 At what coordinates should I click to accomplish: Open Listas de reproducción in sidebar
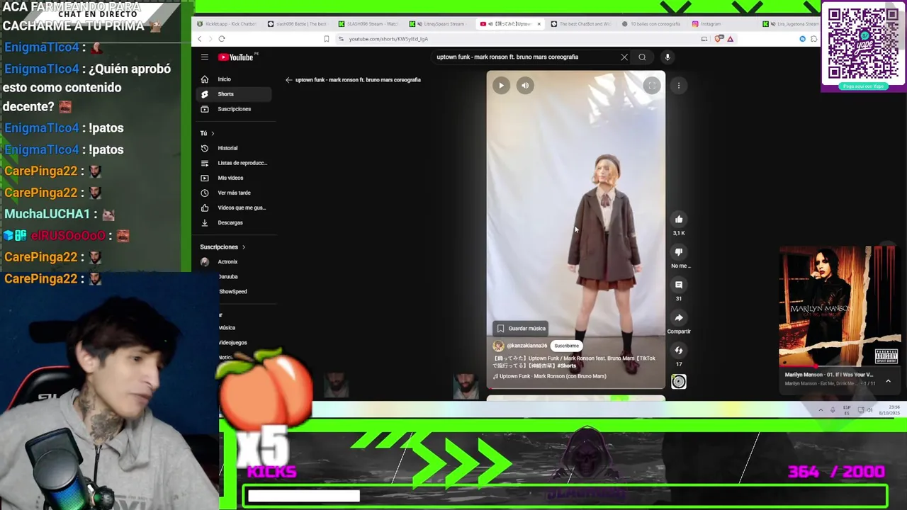coord(234,163)
